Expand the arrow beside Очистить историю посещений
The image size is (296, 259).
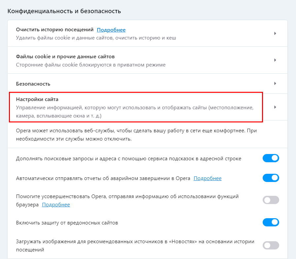[x=275, y=33]
